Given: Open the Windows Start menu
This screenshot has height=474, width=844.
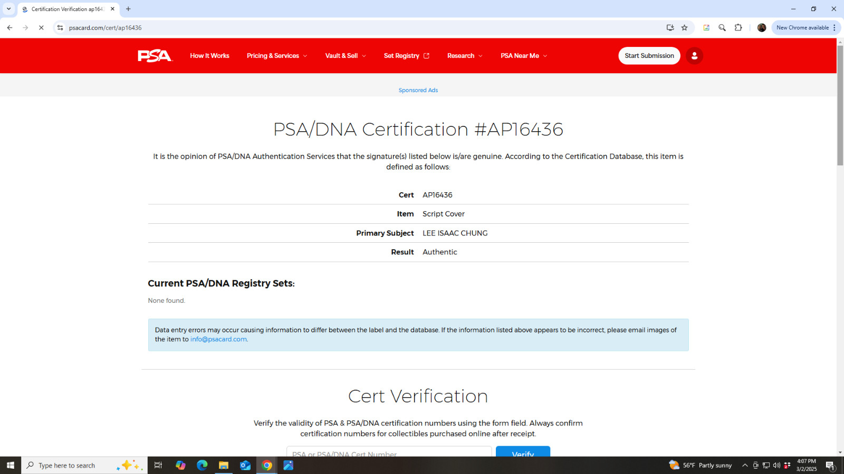Looking at the screenshot, I should click(11, 466).
